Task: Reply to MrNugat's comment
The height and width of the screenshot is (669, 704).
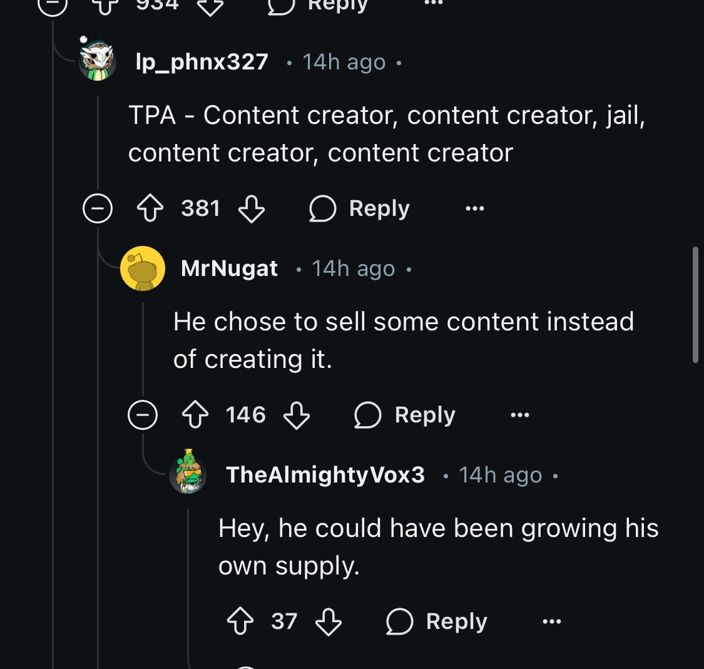Action: 405,415
